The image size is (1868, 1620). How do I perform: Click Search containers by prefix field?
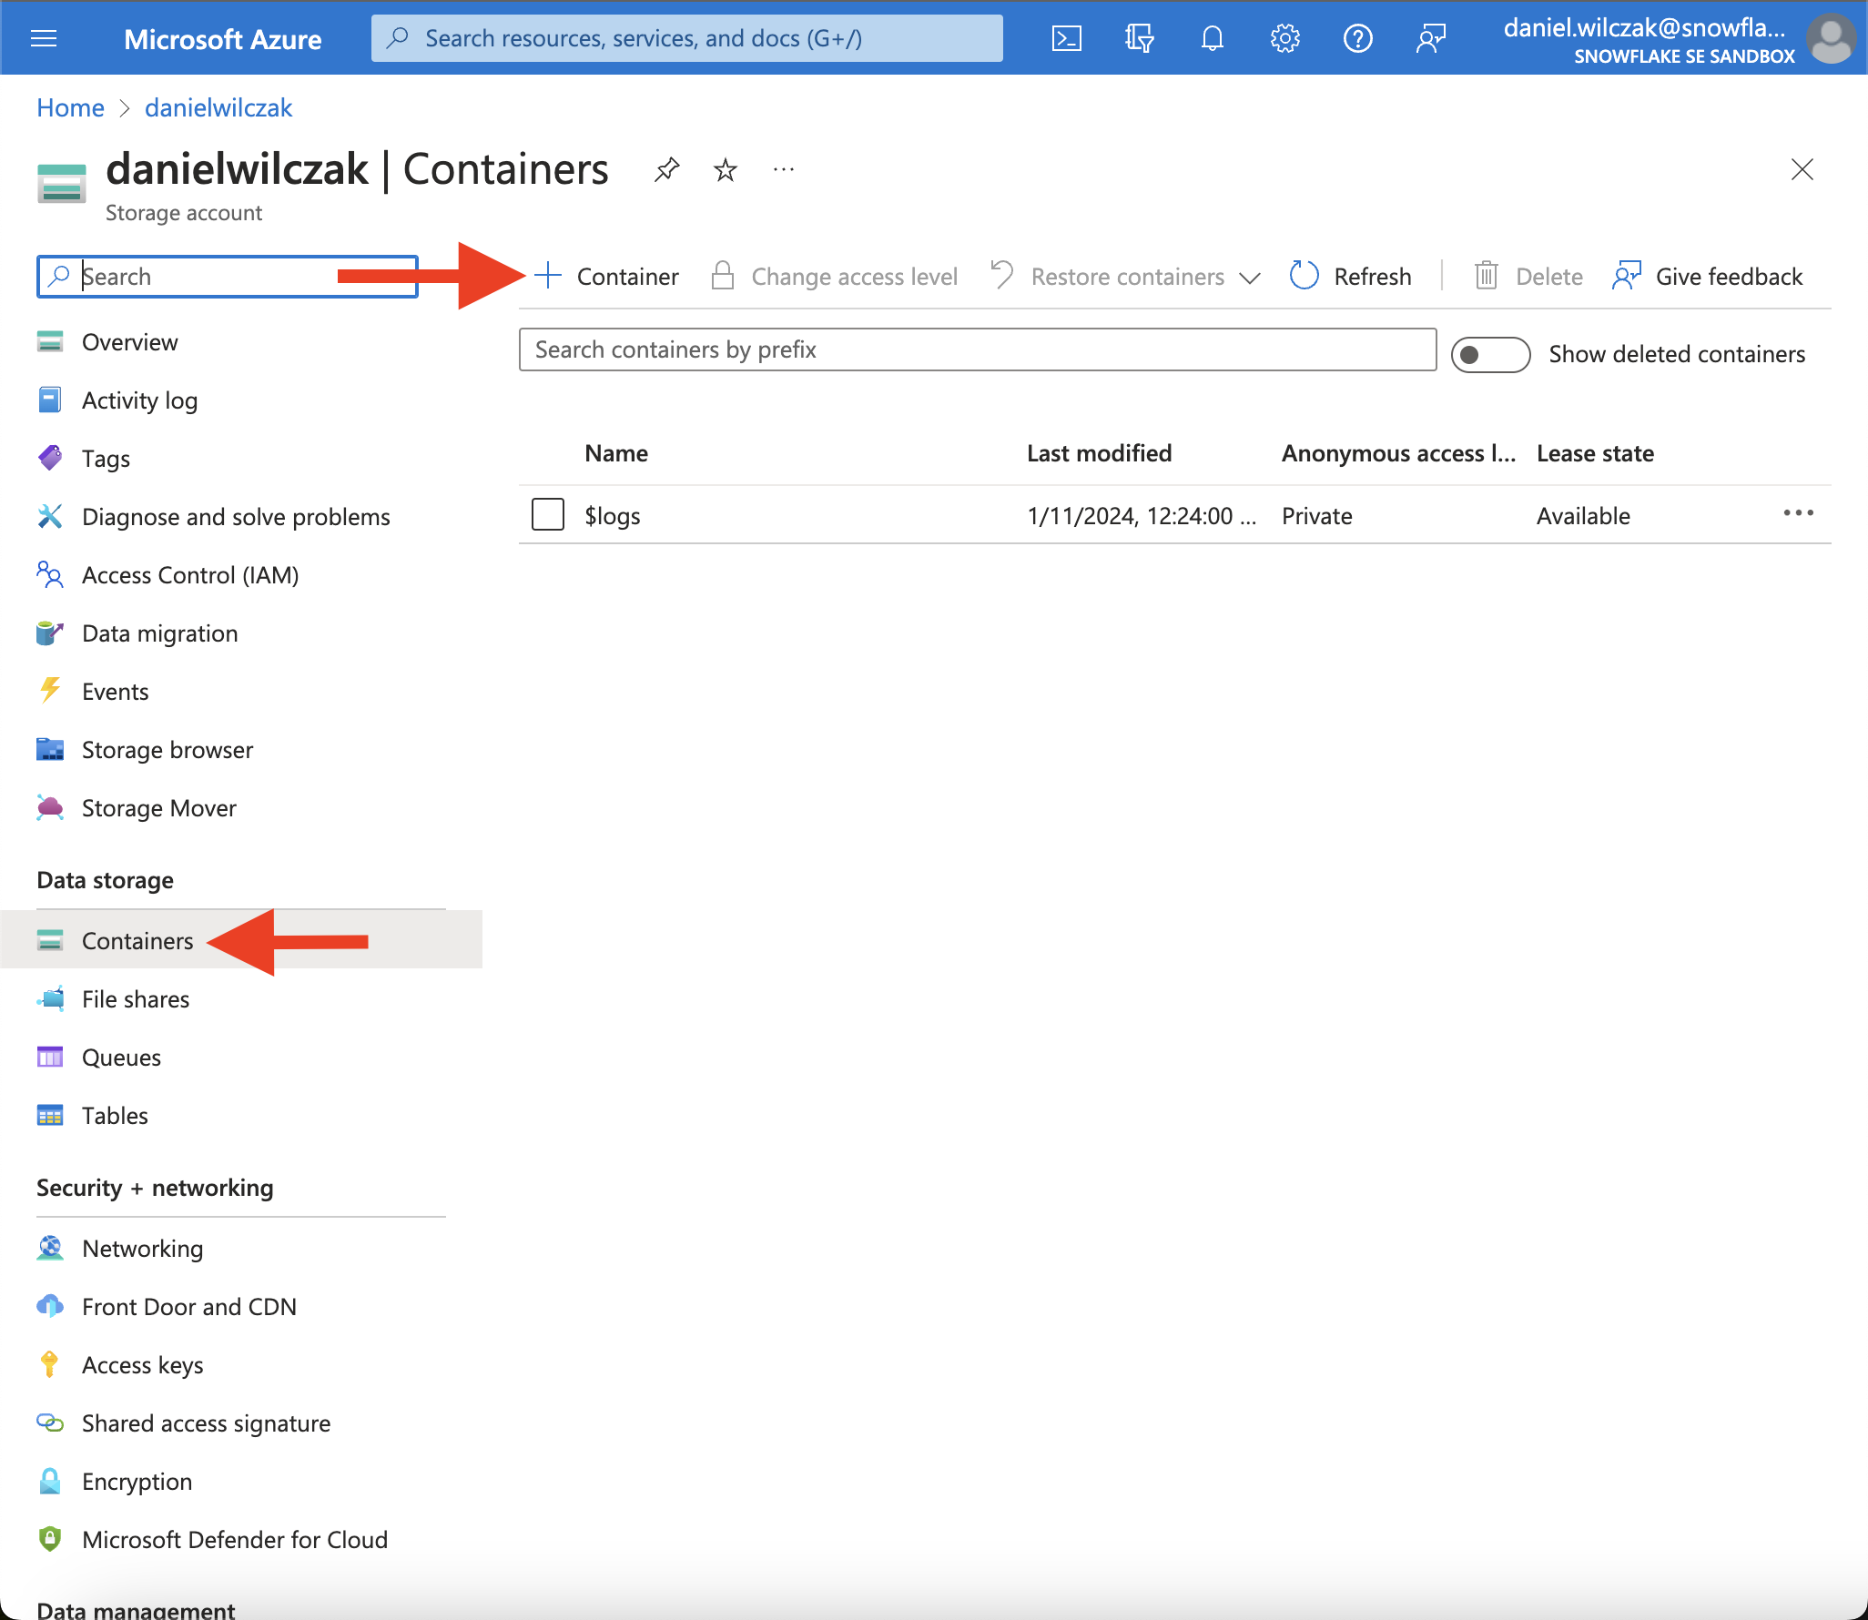[978, 349]
